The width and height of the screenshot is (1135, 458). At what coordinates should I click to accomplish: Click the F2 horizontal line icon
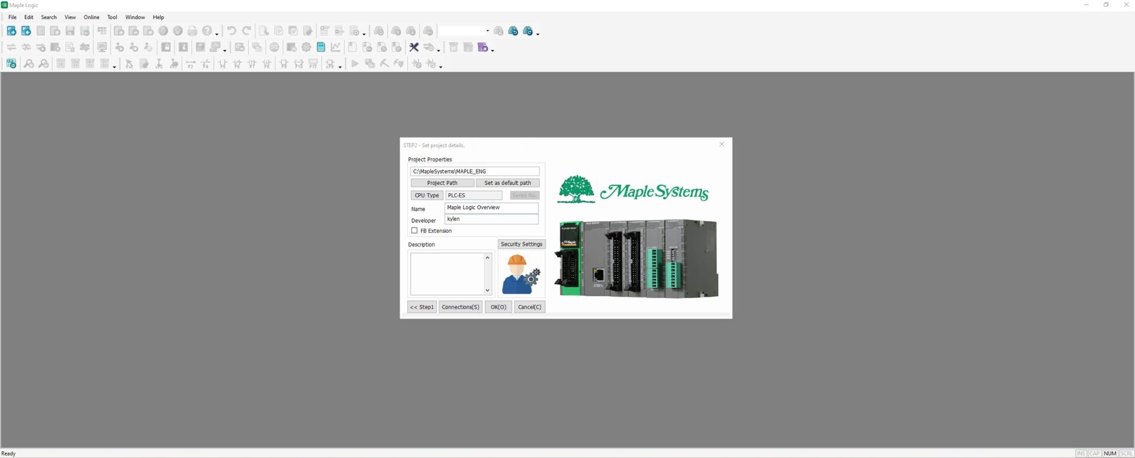click(190, 64)
